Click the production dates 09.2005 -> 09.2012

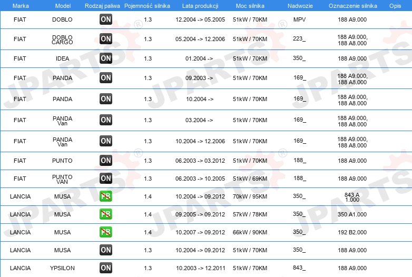pos(200,214)
